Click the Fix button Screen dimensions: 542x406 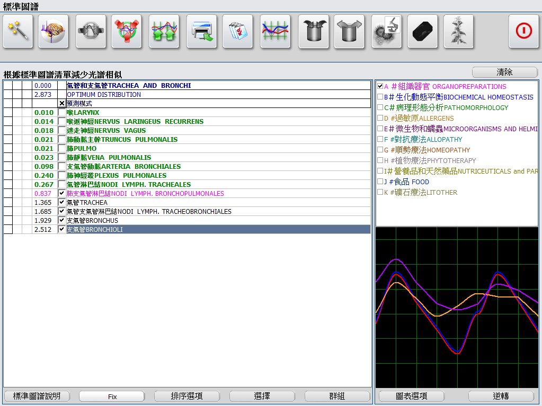click(112, 396)
